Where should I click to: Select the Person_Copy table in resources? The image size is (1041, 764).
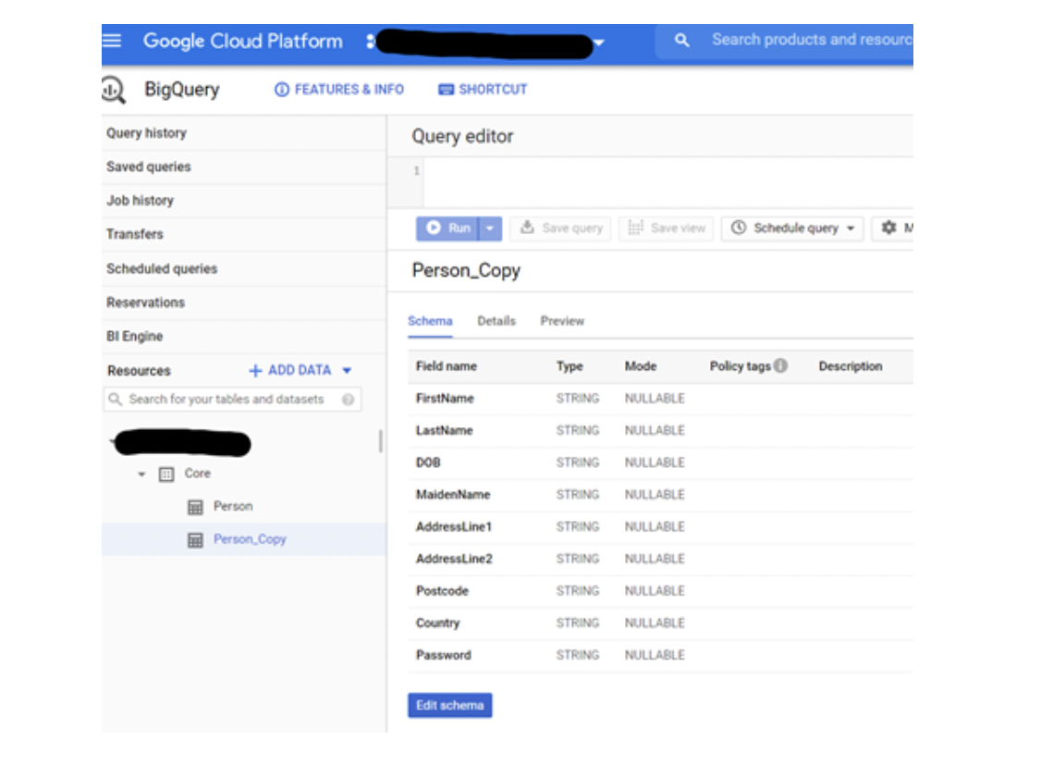[250, 539]
